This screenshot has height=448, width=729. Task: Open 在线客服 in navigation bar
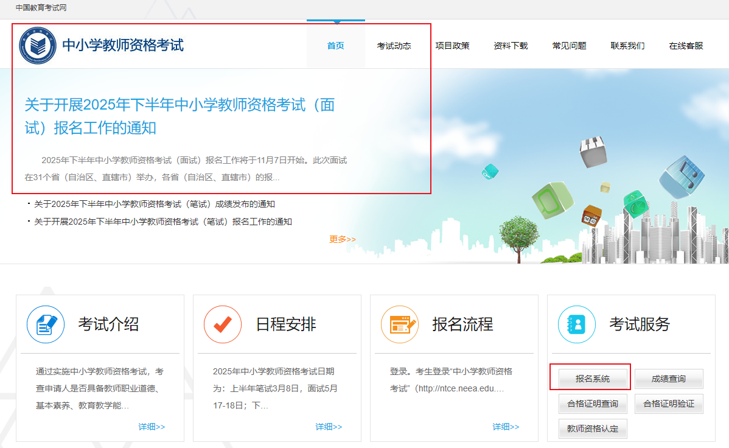click(686, 46)
